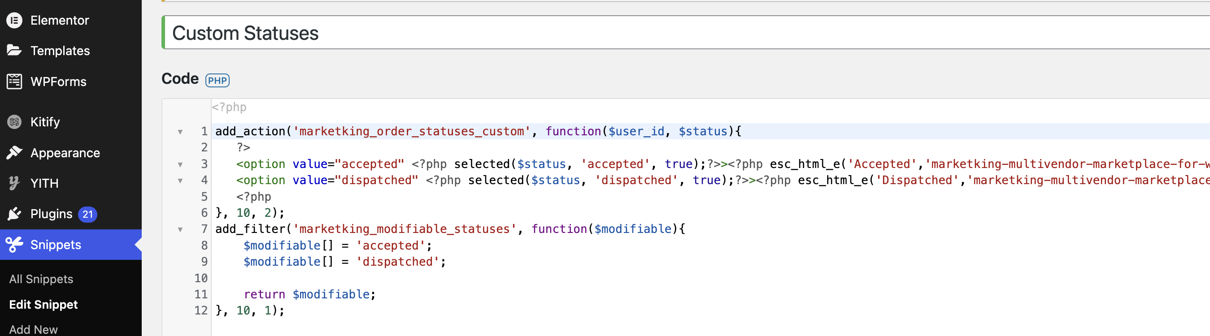The height and width of the screenshot is (336, 1210).
Task: Collapse code fold arrow at line 1
Action: click(180, 132)
